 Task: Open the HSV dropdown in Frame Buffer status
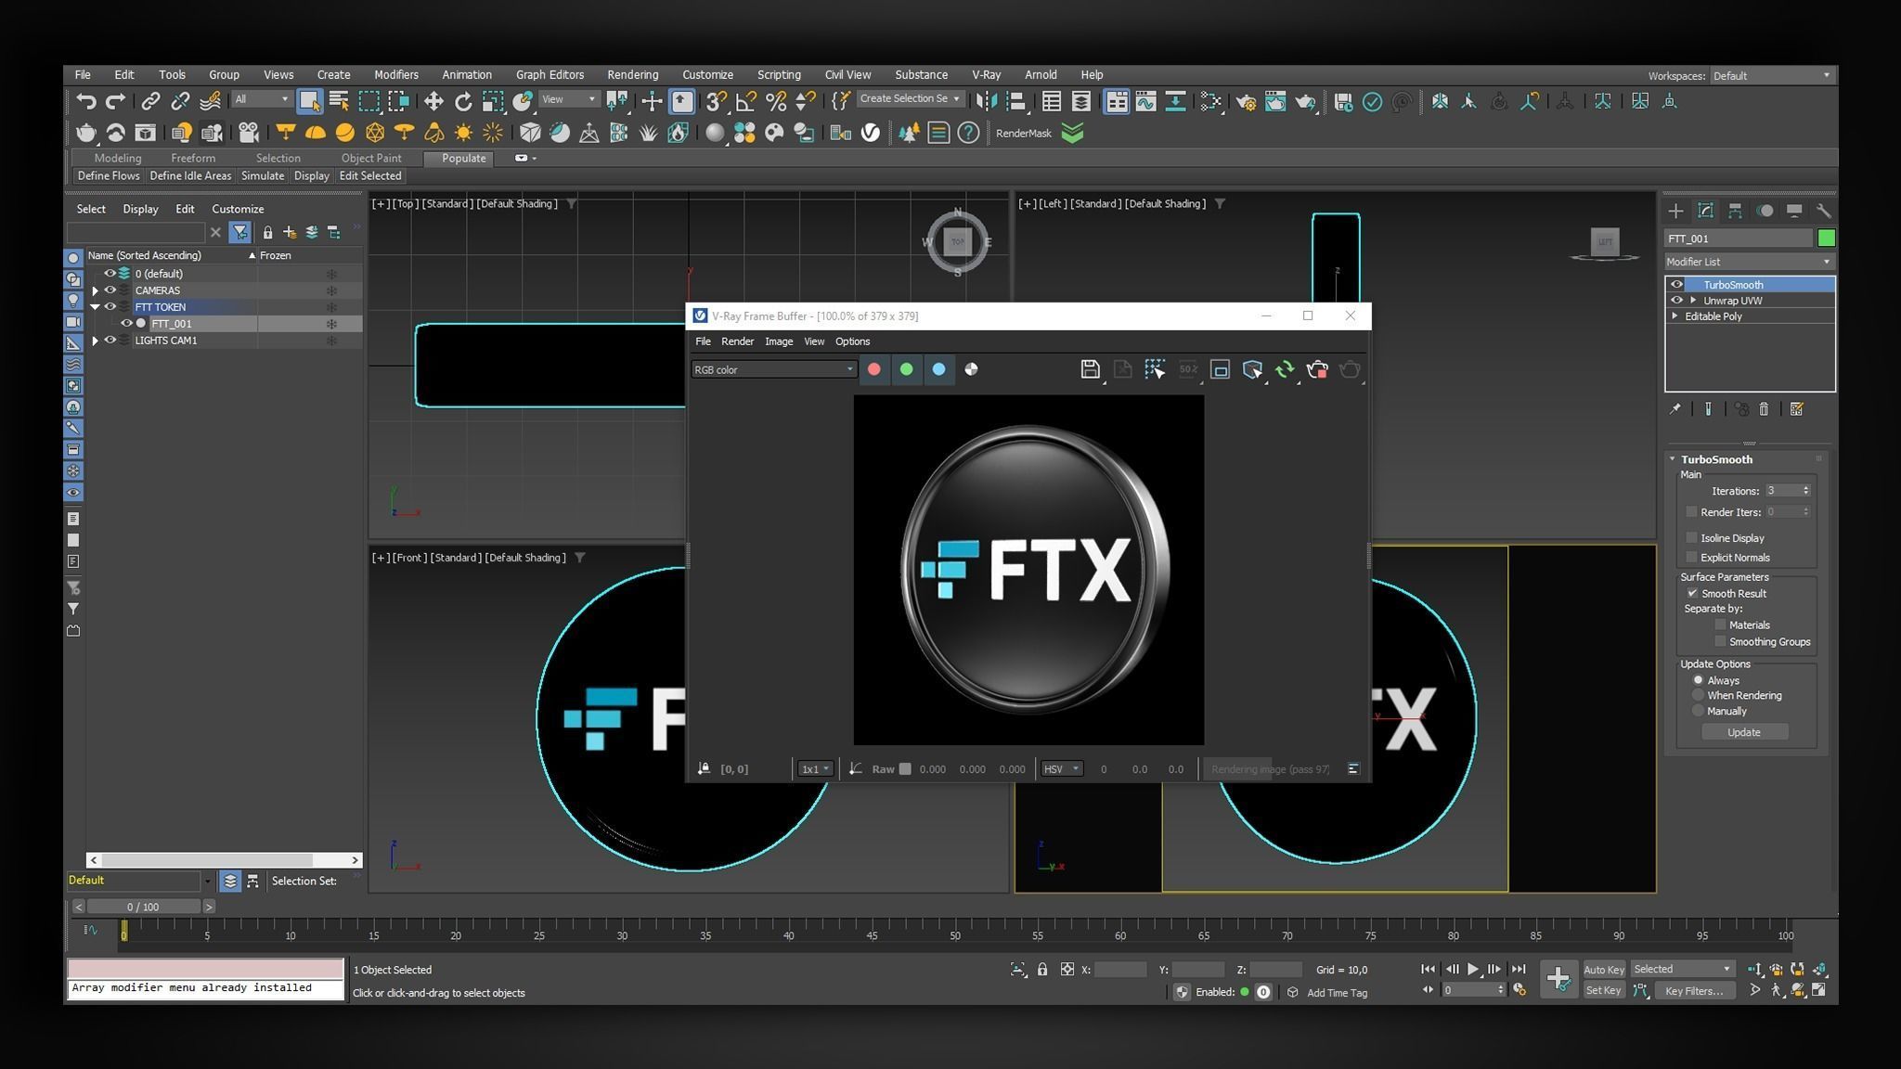pyautogui.click(x=1061, y=768)
